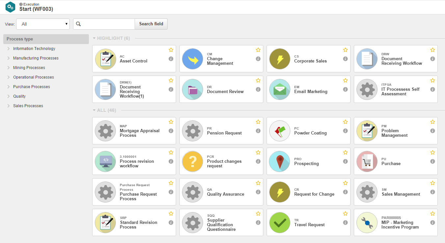Image resolution: width=445 pixels, height=243 pixels.
Task: Open the Prospecting map pin icon
Action: 280,161
